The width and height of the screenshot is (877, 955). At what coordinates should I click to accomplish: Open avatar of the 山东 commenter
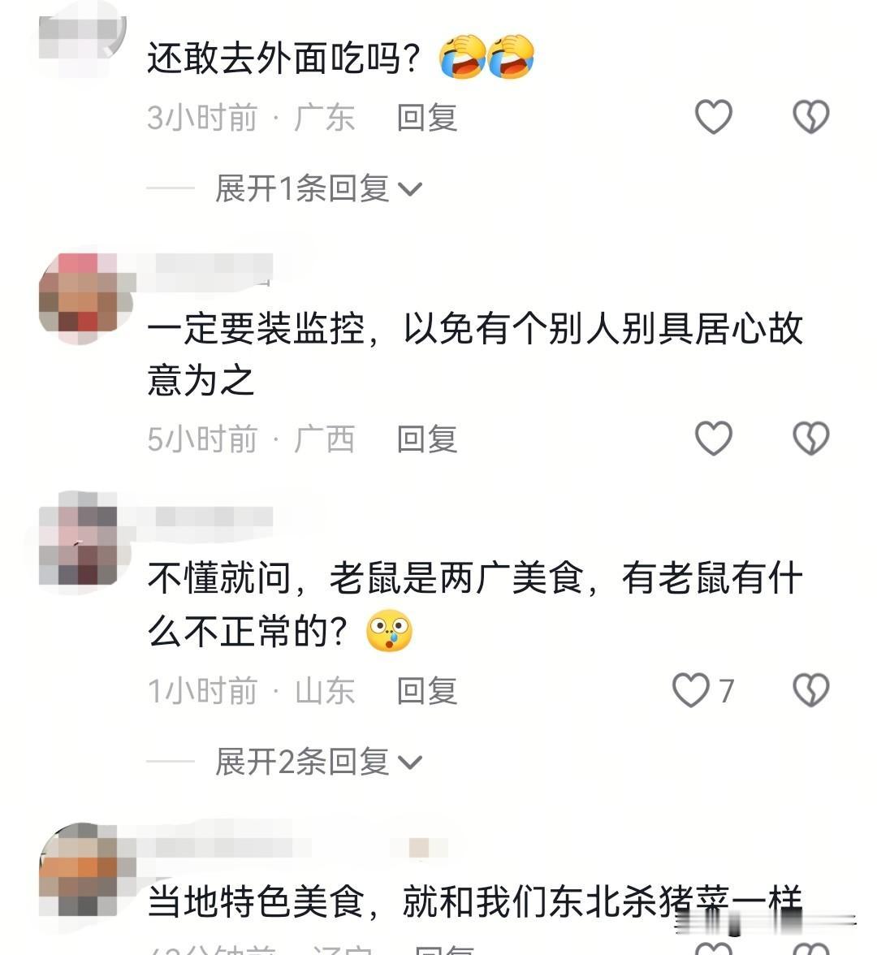pyautogui.click(x=78, y=539)
